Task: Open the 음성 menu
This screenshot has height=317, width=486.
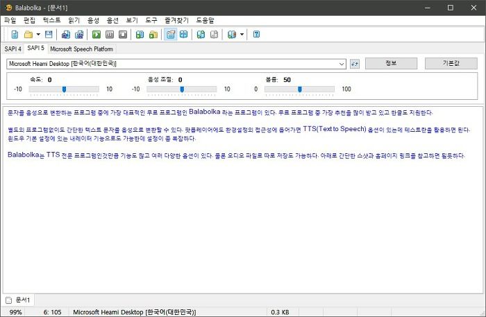Action: tap(93, 20)
